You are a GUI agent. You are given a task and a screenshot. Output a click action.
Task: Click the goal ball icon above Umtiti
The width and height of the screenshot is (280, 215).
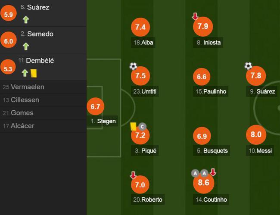pos(133,66)
